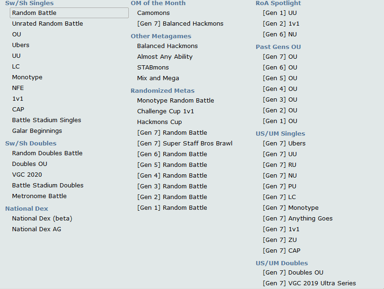Viewport: 384px width, 289px height.
Task: Pick the Sw/Sh Singles Ubers format
Action: point(21,45)
